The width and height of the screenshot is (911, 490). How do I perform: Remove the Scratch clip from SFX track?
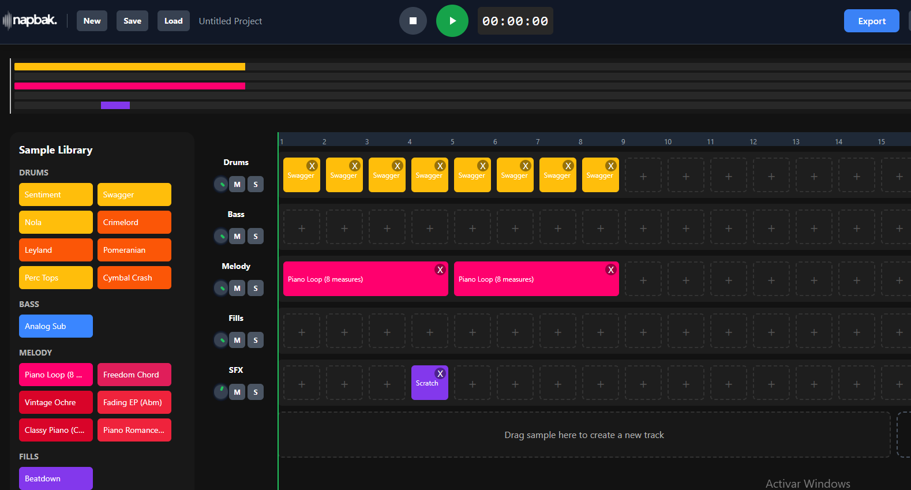[440, 373]
